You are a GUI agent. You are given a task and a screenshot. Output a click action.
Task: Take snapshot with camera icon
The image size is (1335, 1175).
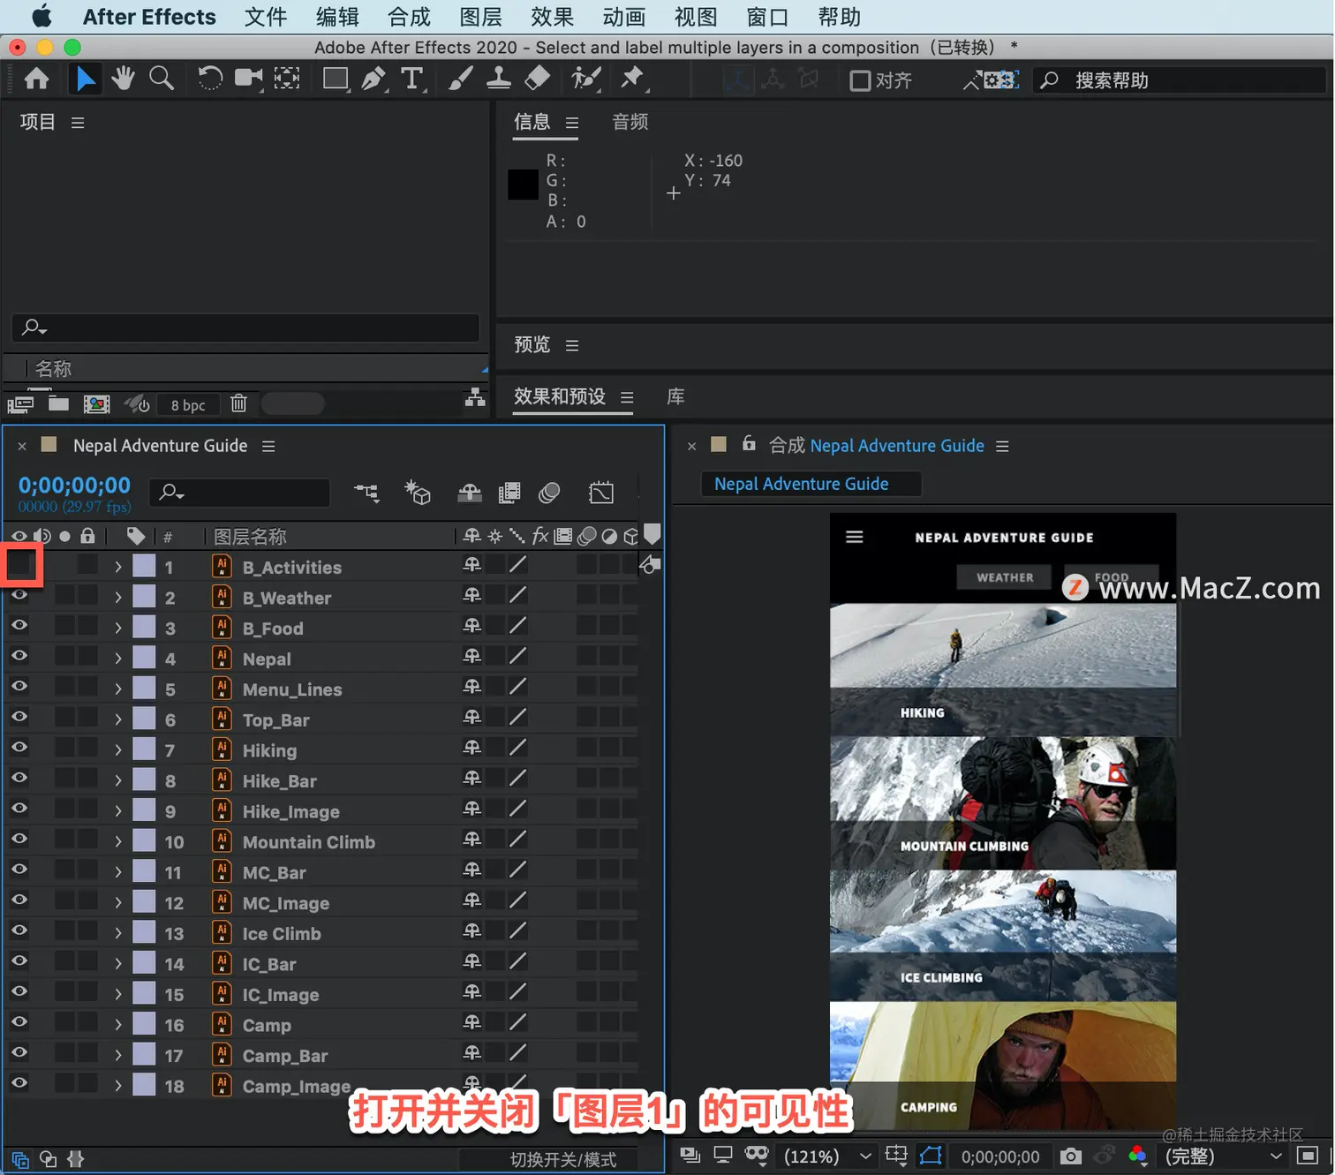(1070, 1156)
